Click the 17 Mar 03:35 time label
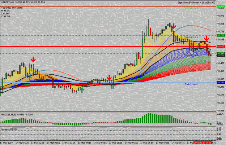 point(69,143)
